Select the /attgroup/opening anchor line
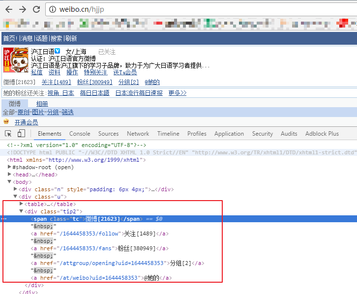Image resolution: width=357 pixels, height=294 pixels. [x=118, y=264]
